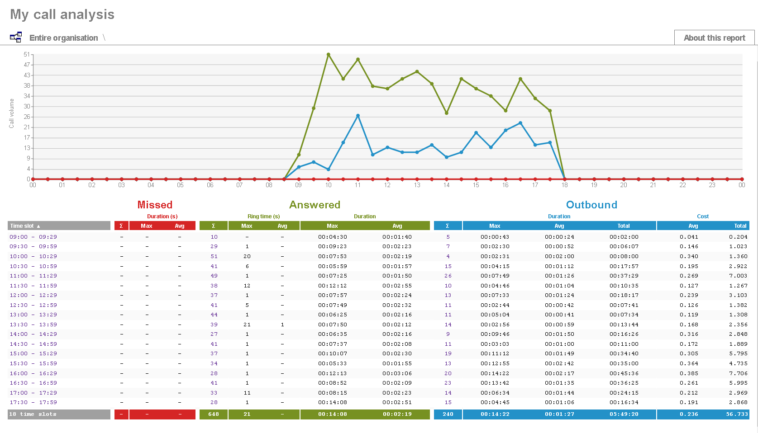Sort by the Outbound Duration Total column
This screenshot has height=433, width=758.
tap(624, 226)
